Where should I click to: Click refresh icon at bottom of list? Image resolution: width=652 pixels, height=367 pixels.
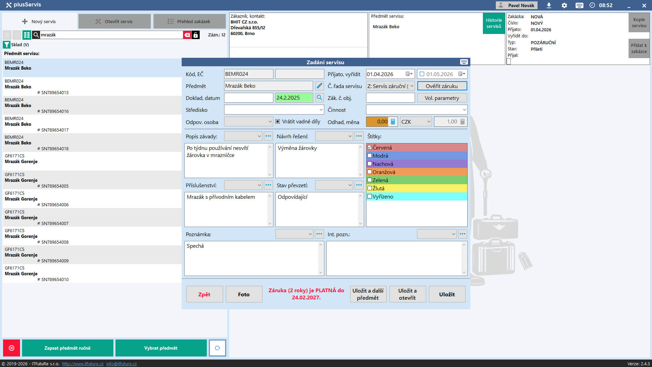217,348
